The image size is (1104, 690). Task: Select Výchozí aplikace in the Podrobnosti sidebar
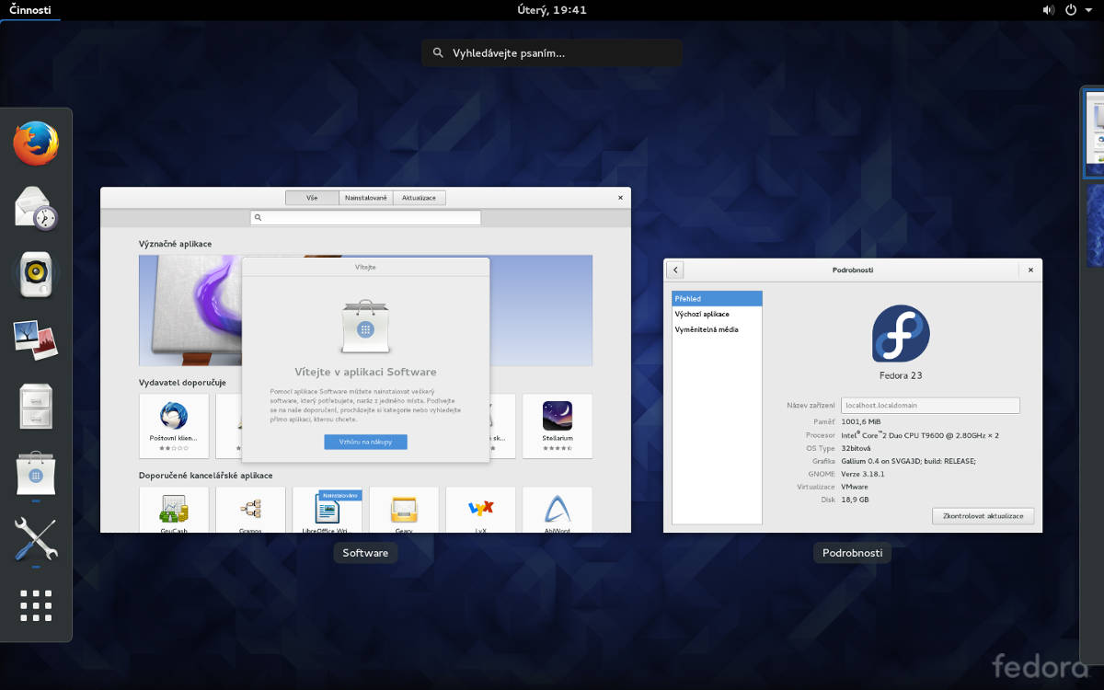717,314
